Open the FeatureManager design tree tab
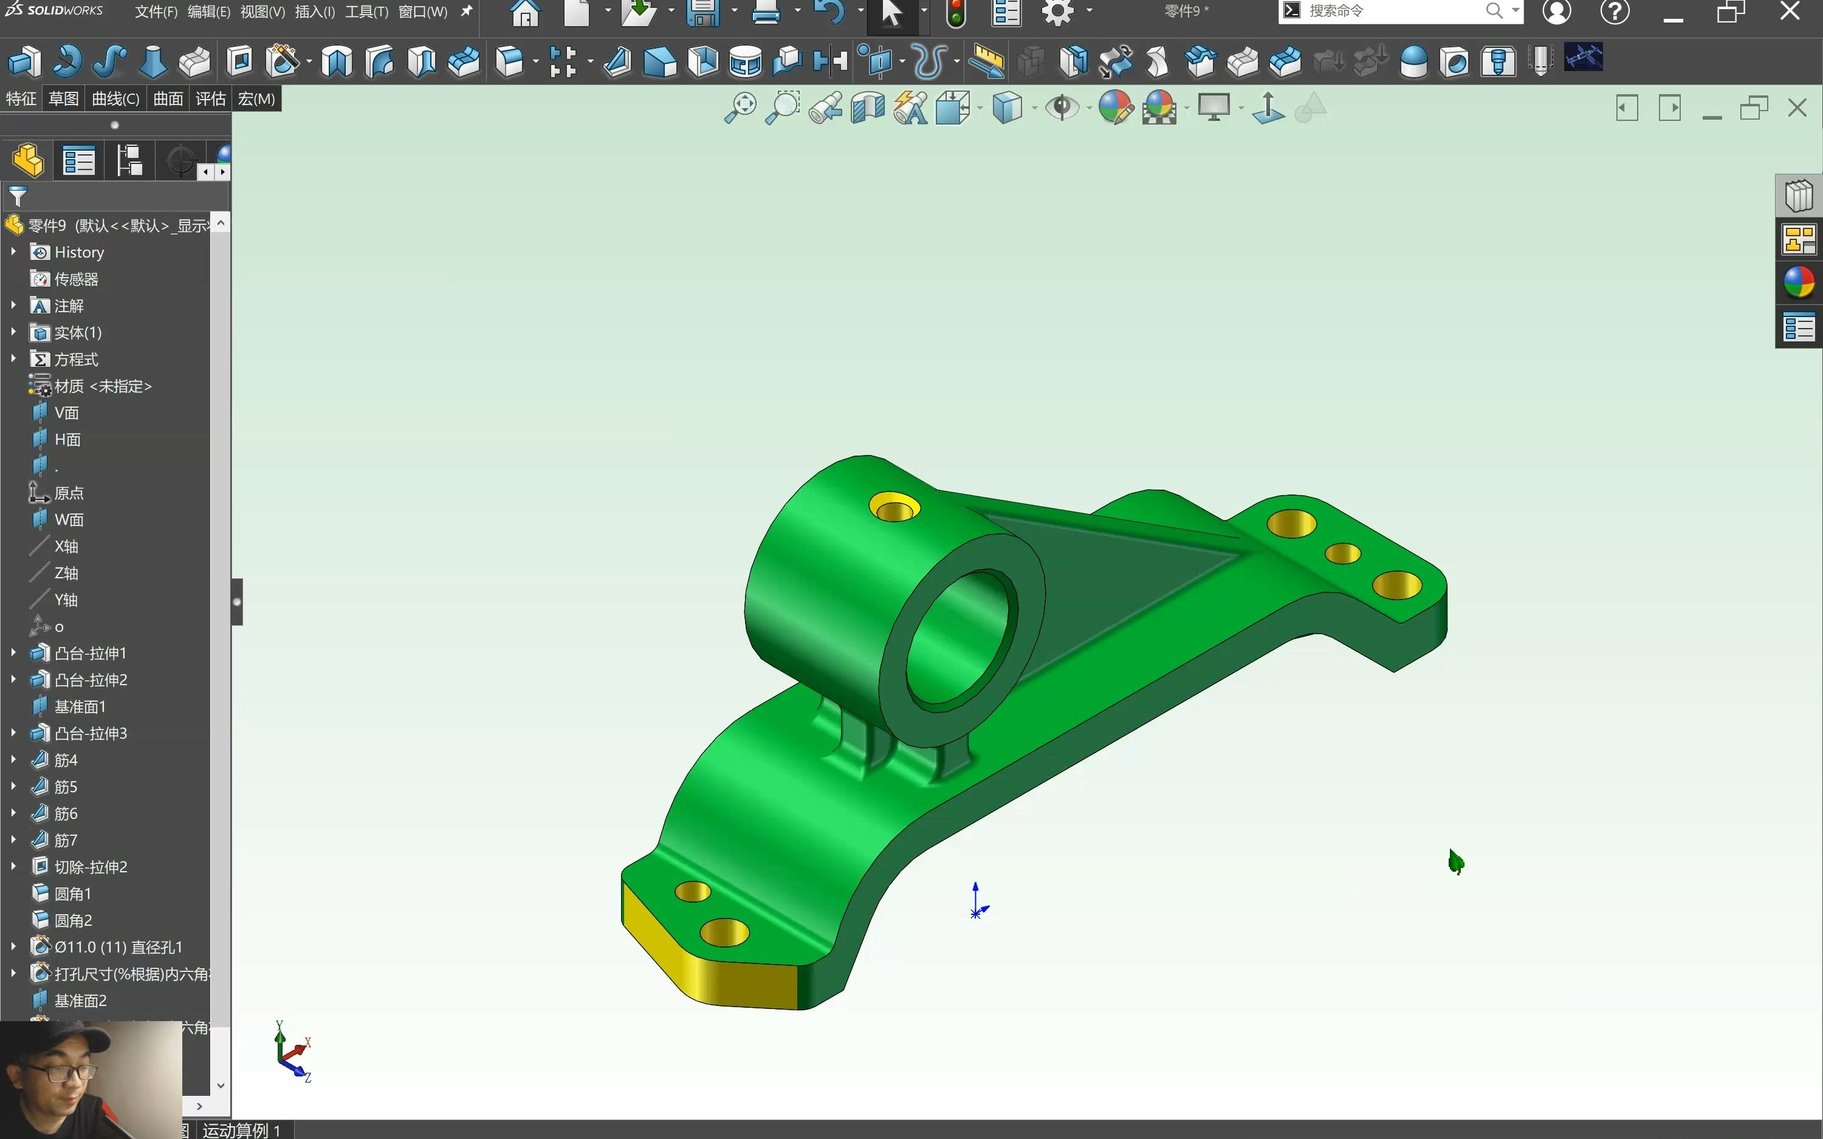The width and height of the screenshot is (1823, 1139). click(28, 160)
